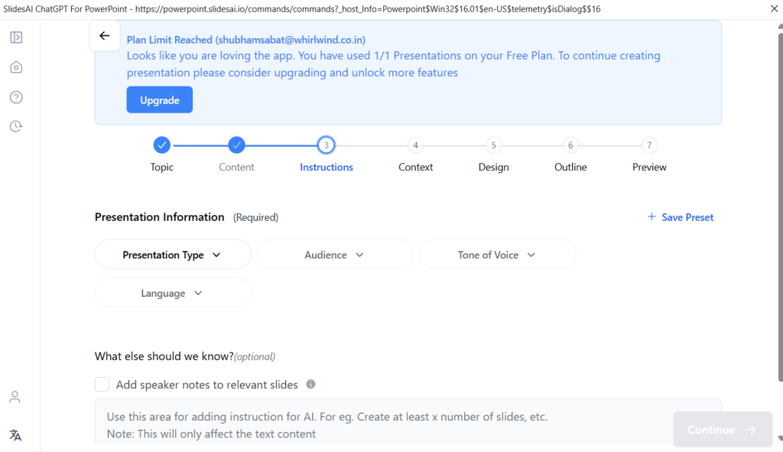Go to the Topic step
783x452 pixels.
(161, 145)
